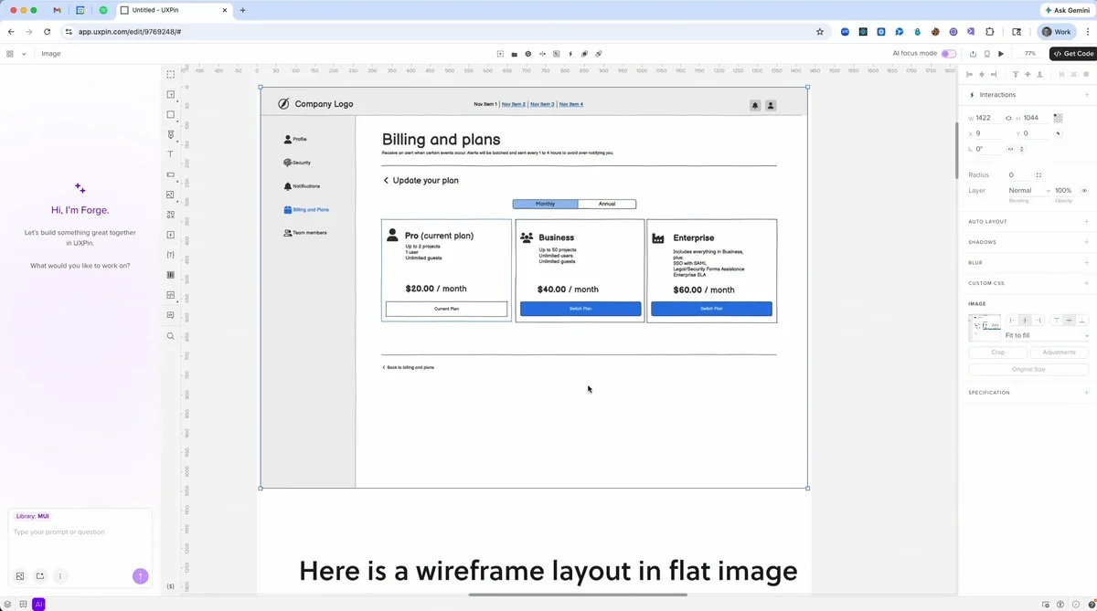1097x611 pixels.
Task: Toggle AI focus mode switch
Action: 949,54
